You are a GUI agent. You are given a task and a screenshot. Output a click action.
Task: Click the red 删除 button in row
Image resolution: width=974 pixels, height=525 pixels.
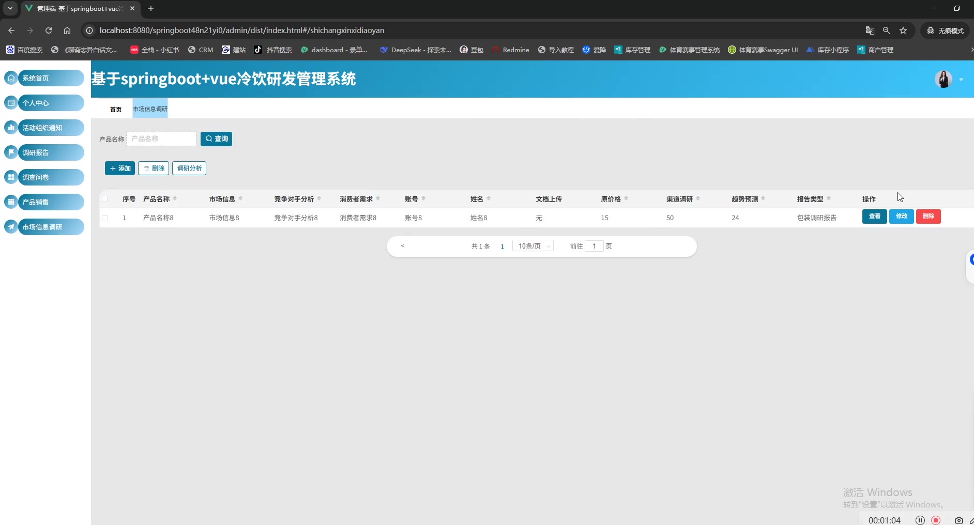click(x=928, y=217)
